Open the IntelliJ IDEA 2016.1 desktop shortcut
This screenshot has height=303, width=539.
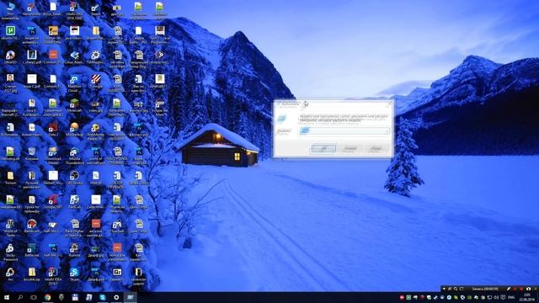coord(53,276)
